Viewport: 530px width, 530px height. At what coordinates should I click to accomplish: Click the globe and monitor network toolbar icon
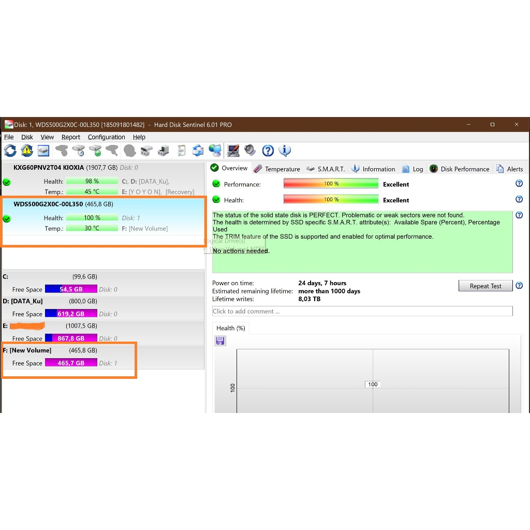[x=215, y=151]
